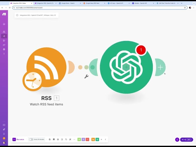Open the Resource hub book icon in sidebar
Image resolution: width=196 pixels, height=147 pixels.
(x=4, y=125)
